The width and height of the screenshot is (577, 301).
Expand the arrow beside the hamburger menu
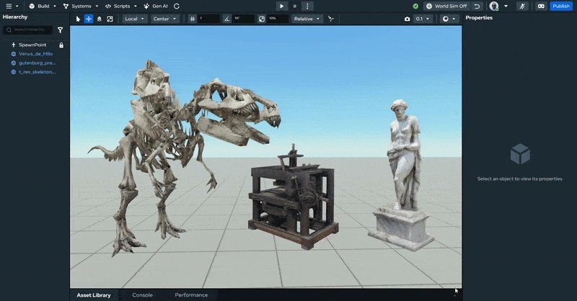coord(17,6)
